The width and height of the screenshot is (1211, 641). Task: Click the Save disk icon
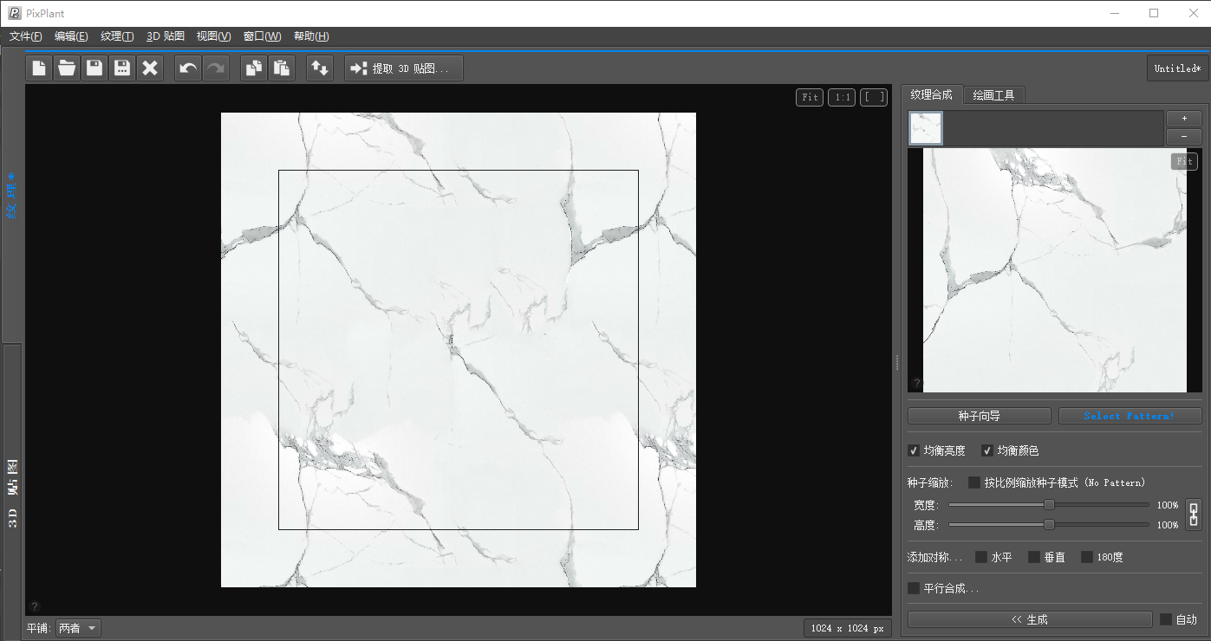coord(94,68)
